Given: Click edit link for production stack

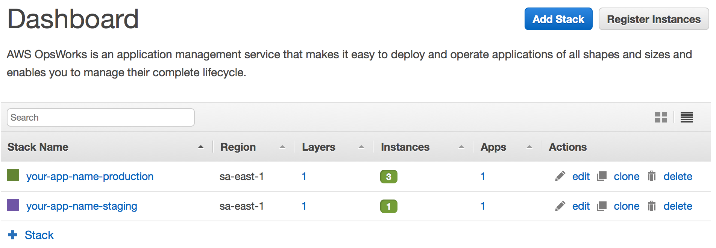Looking at the screenshot, I should click(x=581, y=176).
